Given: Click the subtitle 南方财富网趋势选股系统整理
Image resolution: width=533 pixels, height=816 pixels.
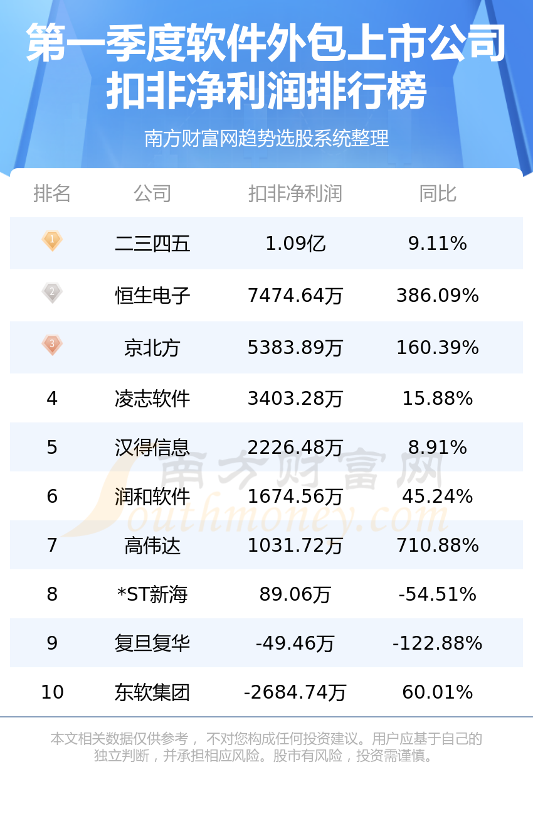Looking at the screenshot, I should point(266,138).
